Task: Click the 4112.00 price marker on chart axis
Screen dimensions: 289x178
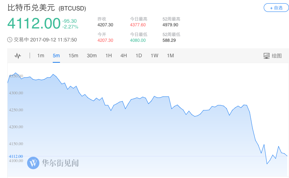Action: 15,156
